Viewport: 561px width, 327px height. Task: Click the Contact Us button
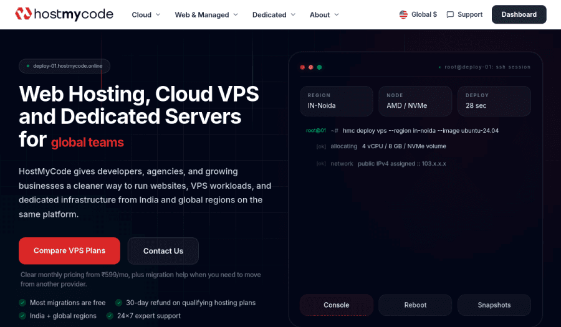pos(163,251)
